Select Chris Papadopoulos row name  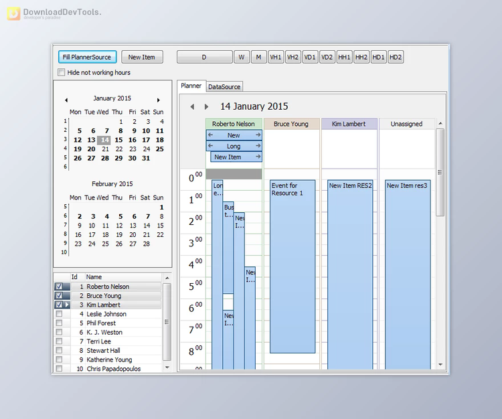click(x=114, y=369)
